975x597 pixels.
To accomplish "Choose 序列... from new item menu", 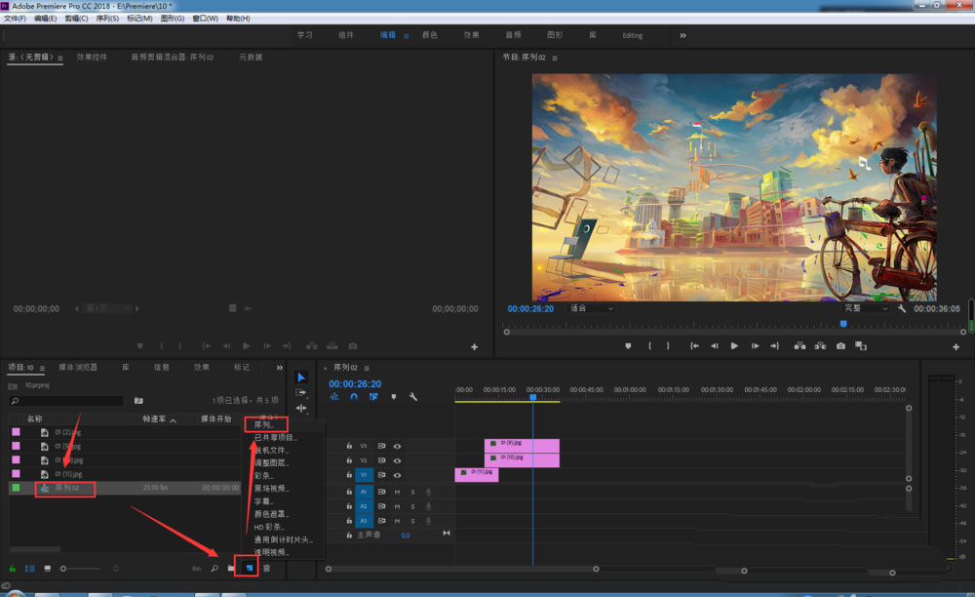I will pyautogui.click(x=263, y=424).
